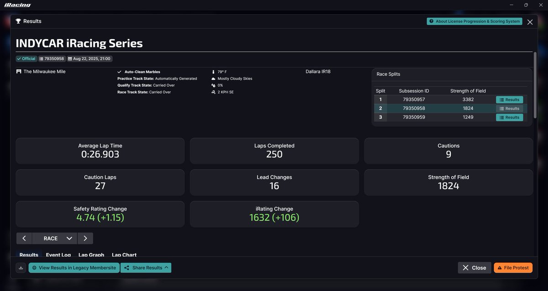
Task: Click the Average Lap Time card
Action: 100,151
